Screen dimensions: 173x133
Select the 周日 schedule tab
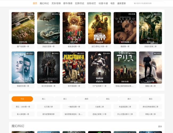coord(150,99)
